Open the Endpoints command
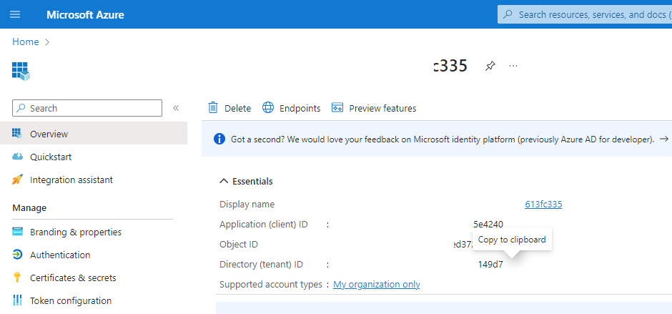Screen dimensions: 672x314 pos(300,109)
